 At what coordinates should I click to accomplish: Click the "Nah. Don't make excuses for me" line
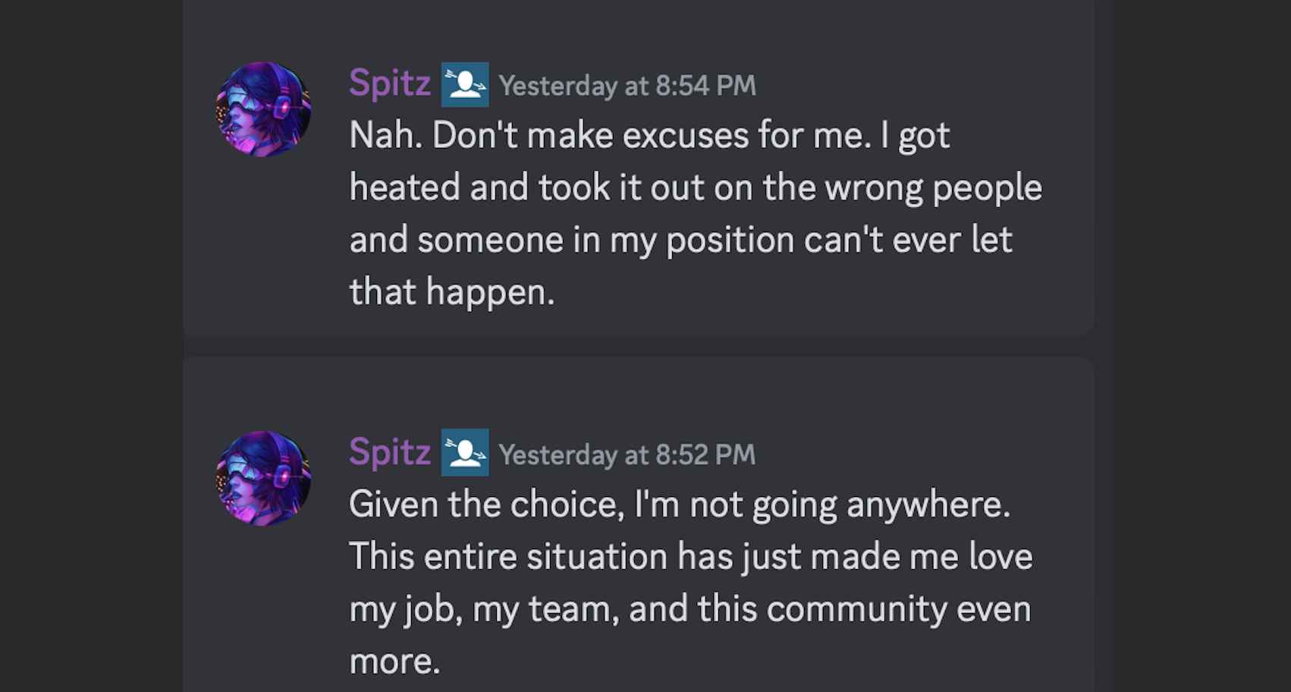pos(649,137)
